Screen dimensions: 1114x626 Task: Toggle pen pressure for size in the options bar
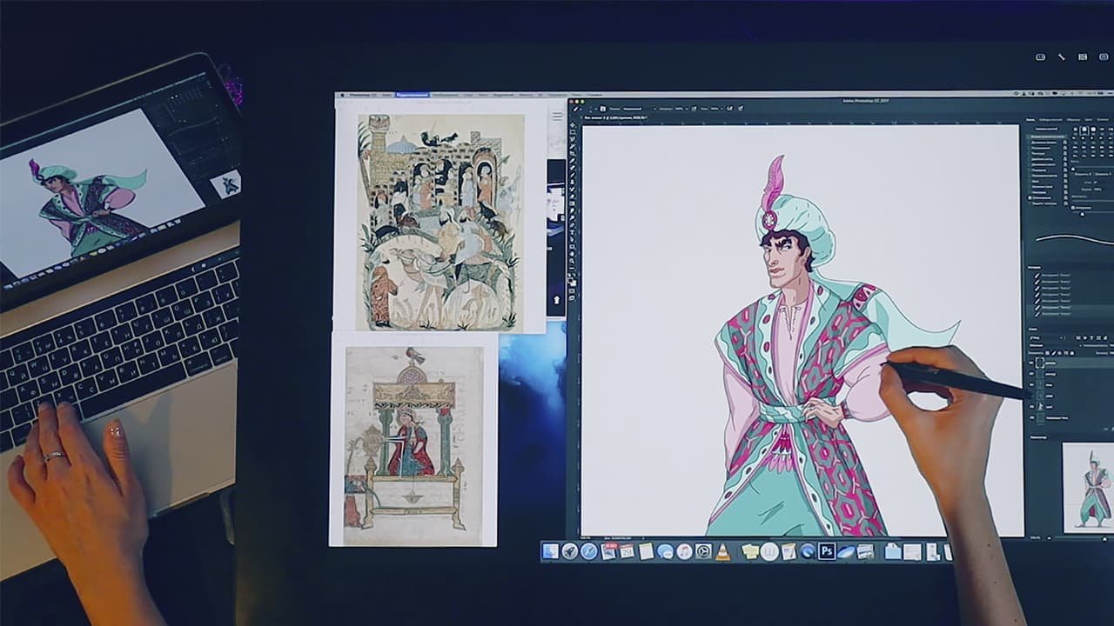click(x=741, y=109)
